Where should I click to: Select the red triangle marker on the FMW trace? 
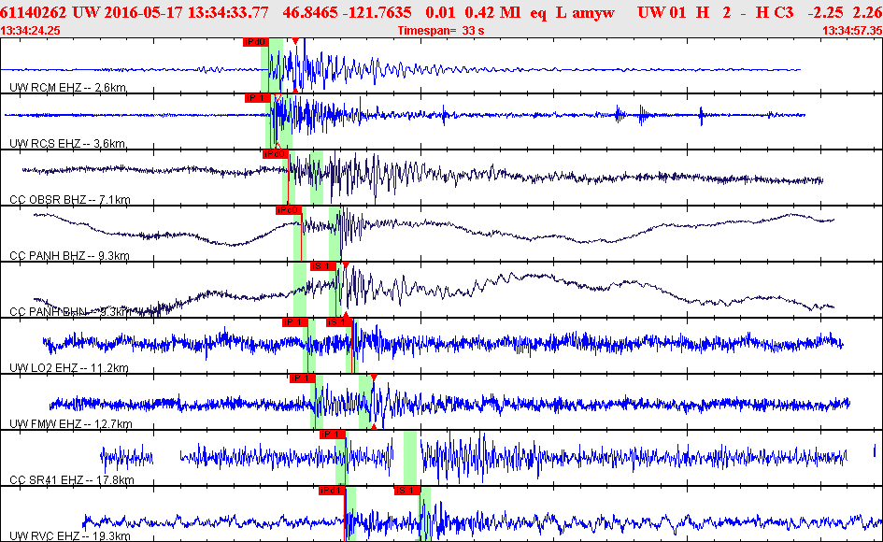click(x=374, y=377)
